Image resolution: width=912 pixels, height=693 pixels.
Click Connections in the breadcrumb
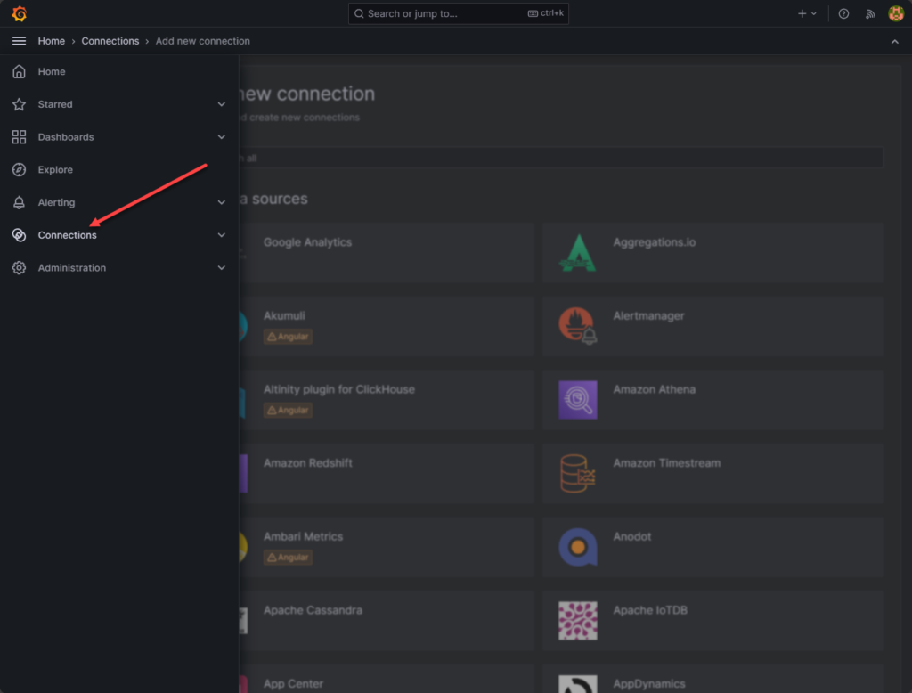pyautogui.click(x=110, y=41)
